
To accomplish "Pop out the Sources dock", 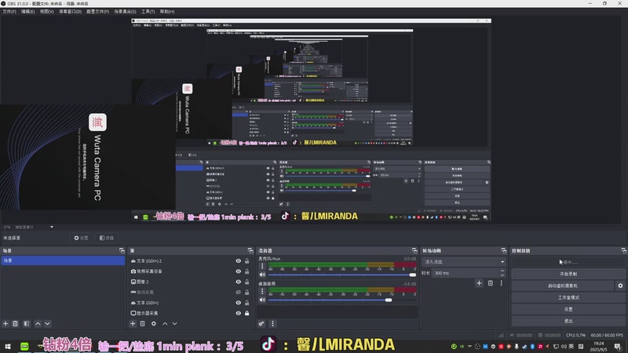I will 250,250.
